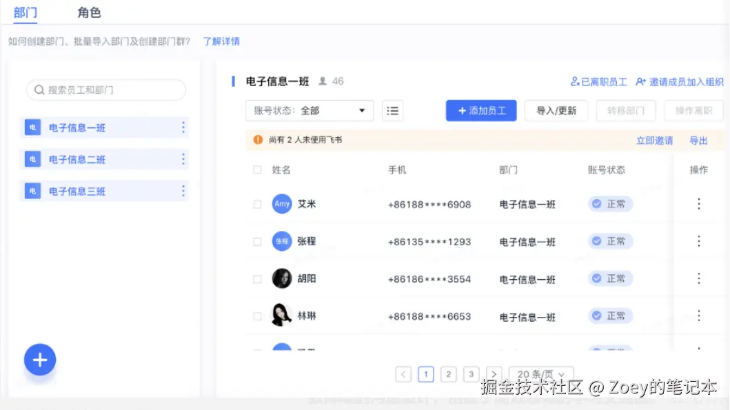Open the 了解详情 link
Image resolution: width=730 pixels, height=410 pixels.
pyautogui.click(x=221, y=41)
